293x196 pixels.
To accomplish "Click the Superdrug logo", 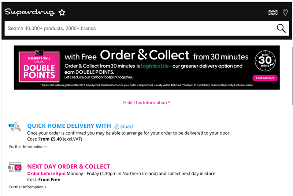I will click(x=30, y=12).
